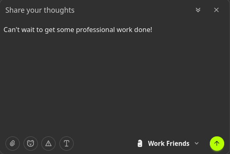The height and width of the screenshot is (154, 230).
Task: Place cursor after the word done!
Action: click(x=153, y=30)
